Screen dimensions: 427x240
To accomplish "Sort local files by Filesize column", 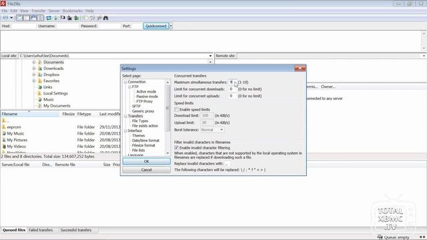I will point(68,114).
